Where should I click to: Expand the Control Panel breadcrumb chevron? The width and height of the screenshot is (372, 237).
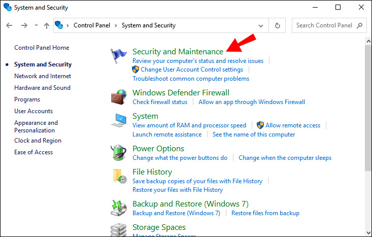click(115, 25)
